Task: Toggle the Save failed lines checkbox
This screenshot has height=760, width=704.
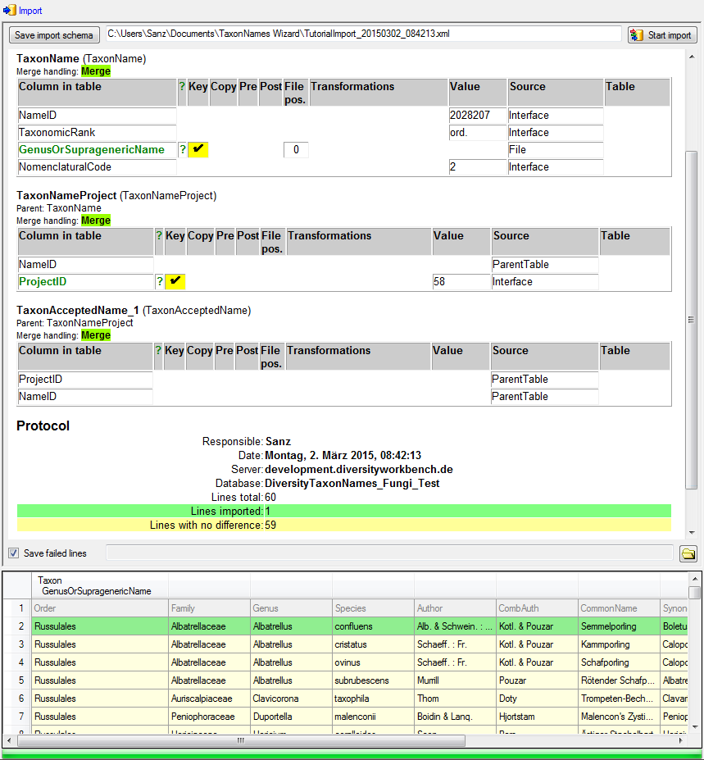Action: pos(13,553)
